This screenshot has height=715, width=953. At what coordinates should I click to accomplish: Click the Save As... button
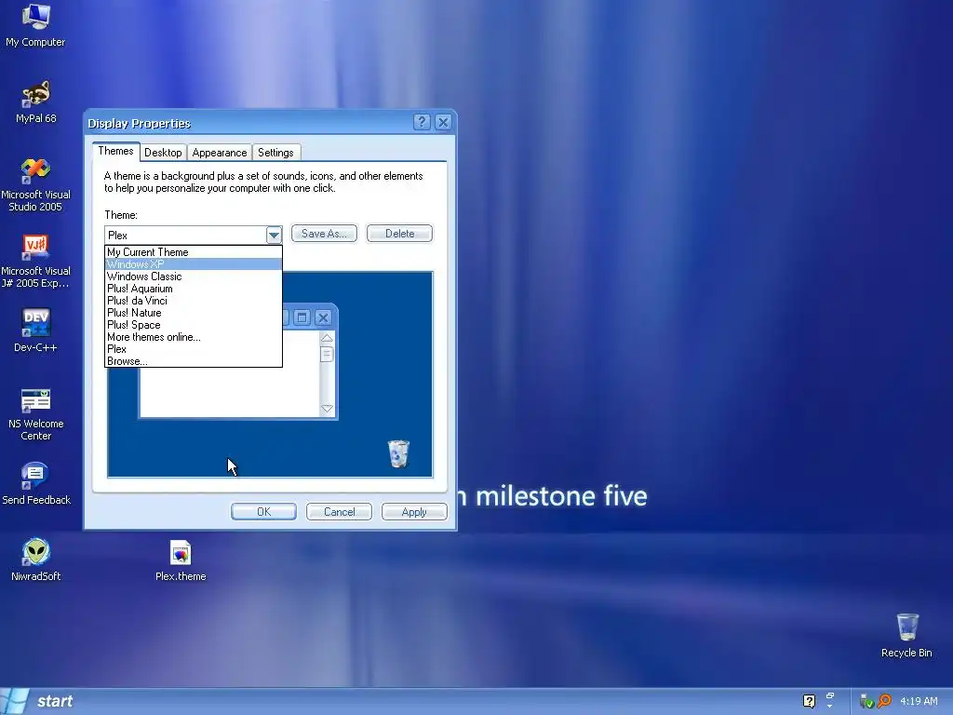(x=324, y=234)
